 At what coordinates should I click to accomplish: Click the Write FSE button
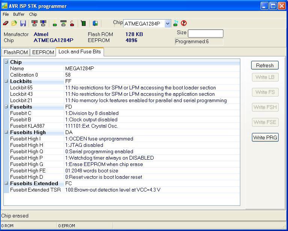pyautogui.click(x=265, y=122)
